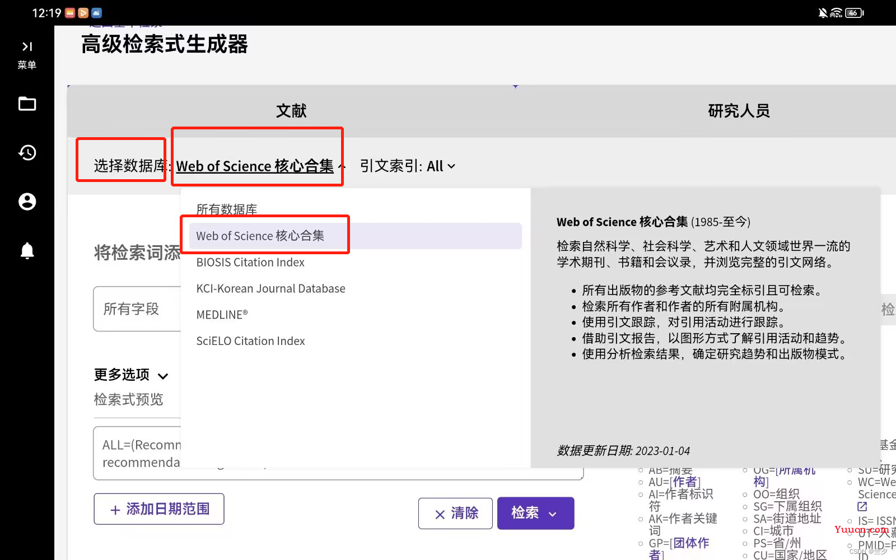The image size is (896, 560).
Task: Click the 高级检索式生成器 page title
Action: tap(164, 44)
